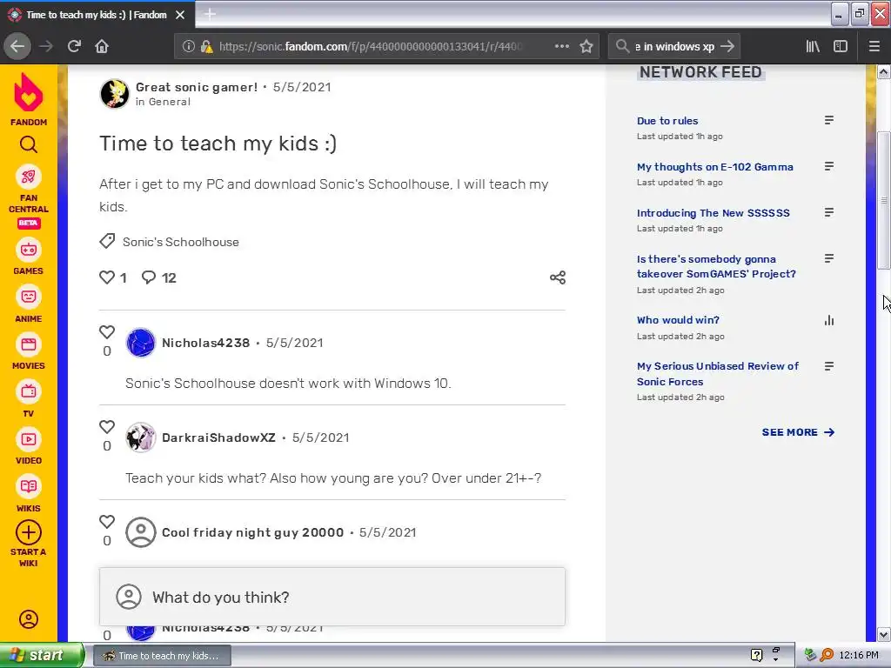Open a new tab with plus button
891x668 pixels.
(x=210, y=14)
